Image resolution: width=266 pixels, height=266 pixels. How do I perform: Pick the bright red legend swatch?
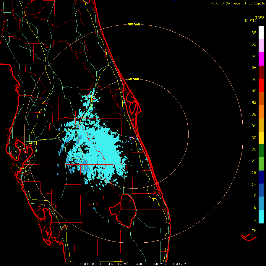pyautogui.click(x=261, y=85)
